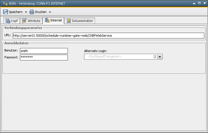Click the Internet tab server icon
Screen dimensions: 208x133
(x=47, y=20)
